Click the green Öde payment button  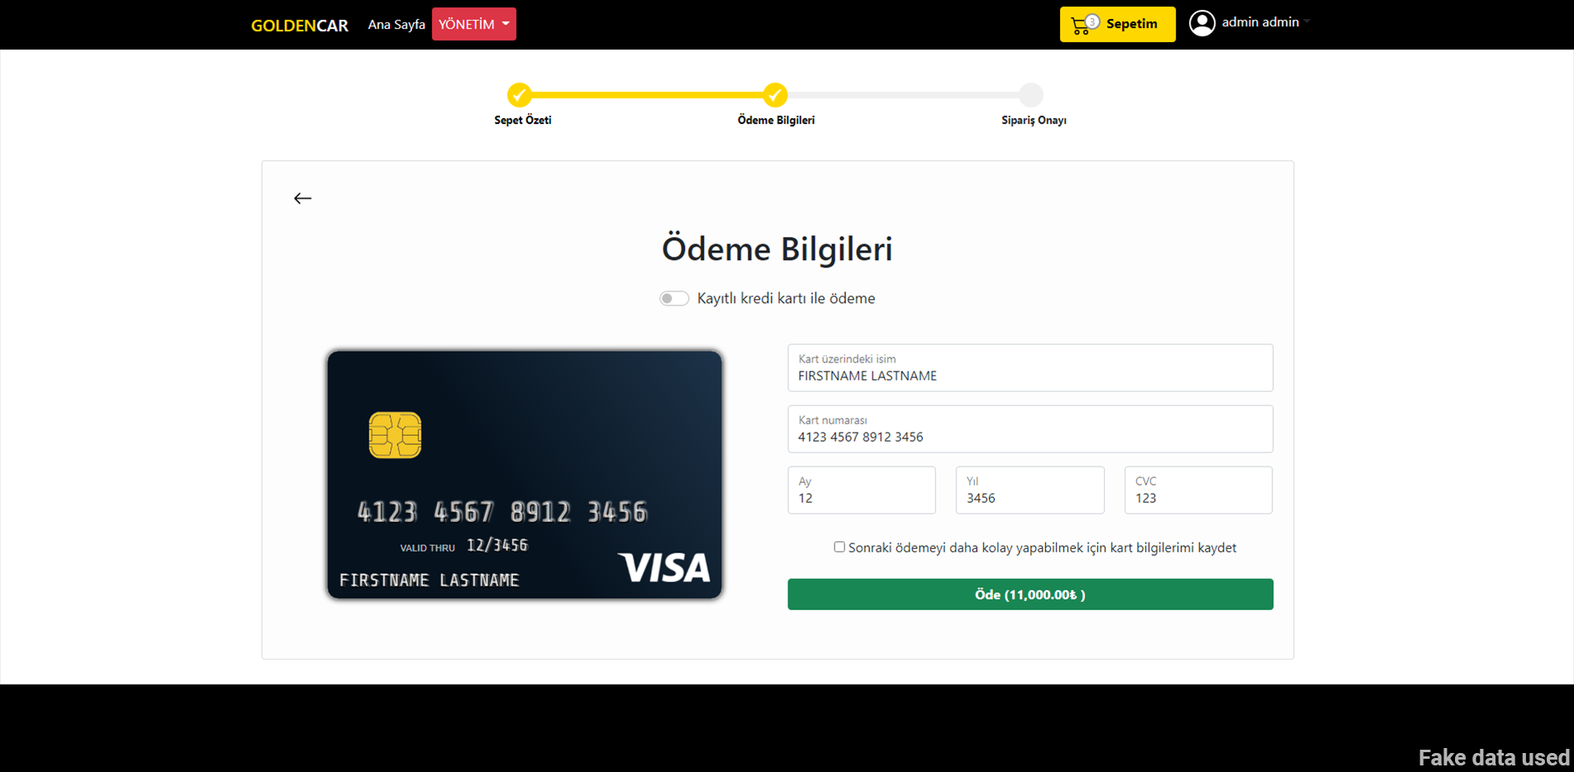(1030, 594)
